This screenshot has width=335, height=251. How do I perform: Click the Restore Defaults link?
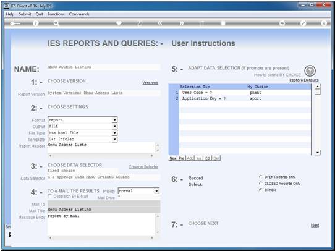(x=303, y=80)
